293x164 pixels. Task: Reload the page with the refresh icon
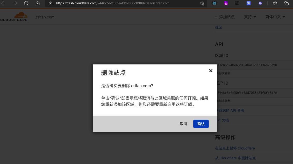[26, 3]
